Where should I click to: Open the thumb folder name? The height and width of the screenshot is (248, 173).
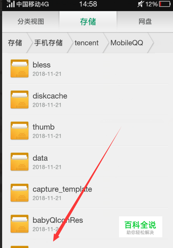pyautogui.click(x=44, y=127)
